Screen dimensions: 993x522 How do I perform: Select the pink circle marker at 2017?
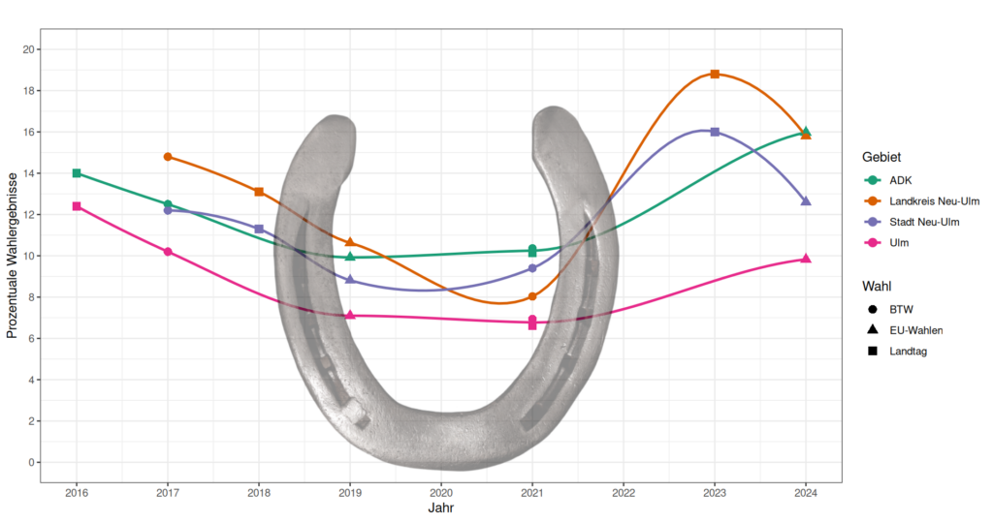[x=168, y=252]
